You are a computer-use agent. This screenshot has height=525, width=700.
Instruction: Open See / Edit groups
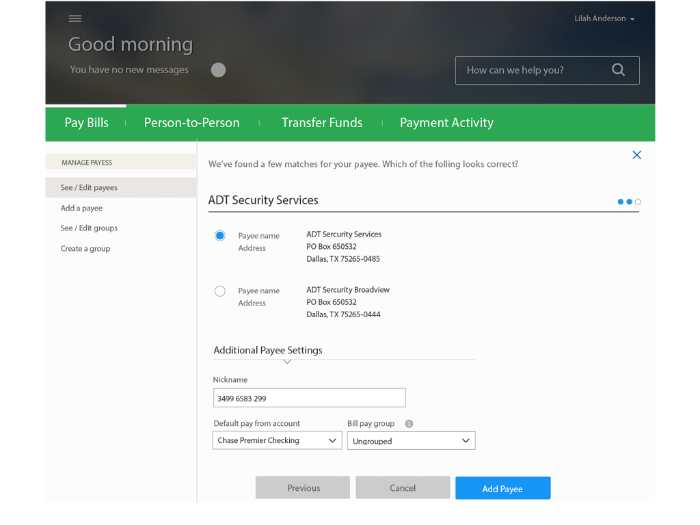click(90, 228)
